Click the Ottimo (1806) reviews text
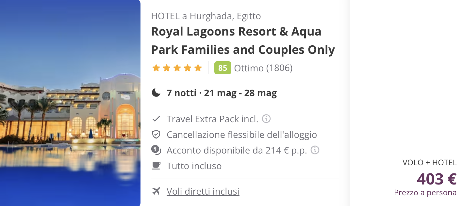This screenshot has height=206, width=462. point(263,68)
